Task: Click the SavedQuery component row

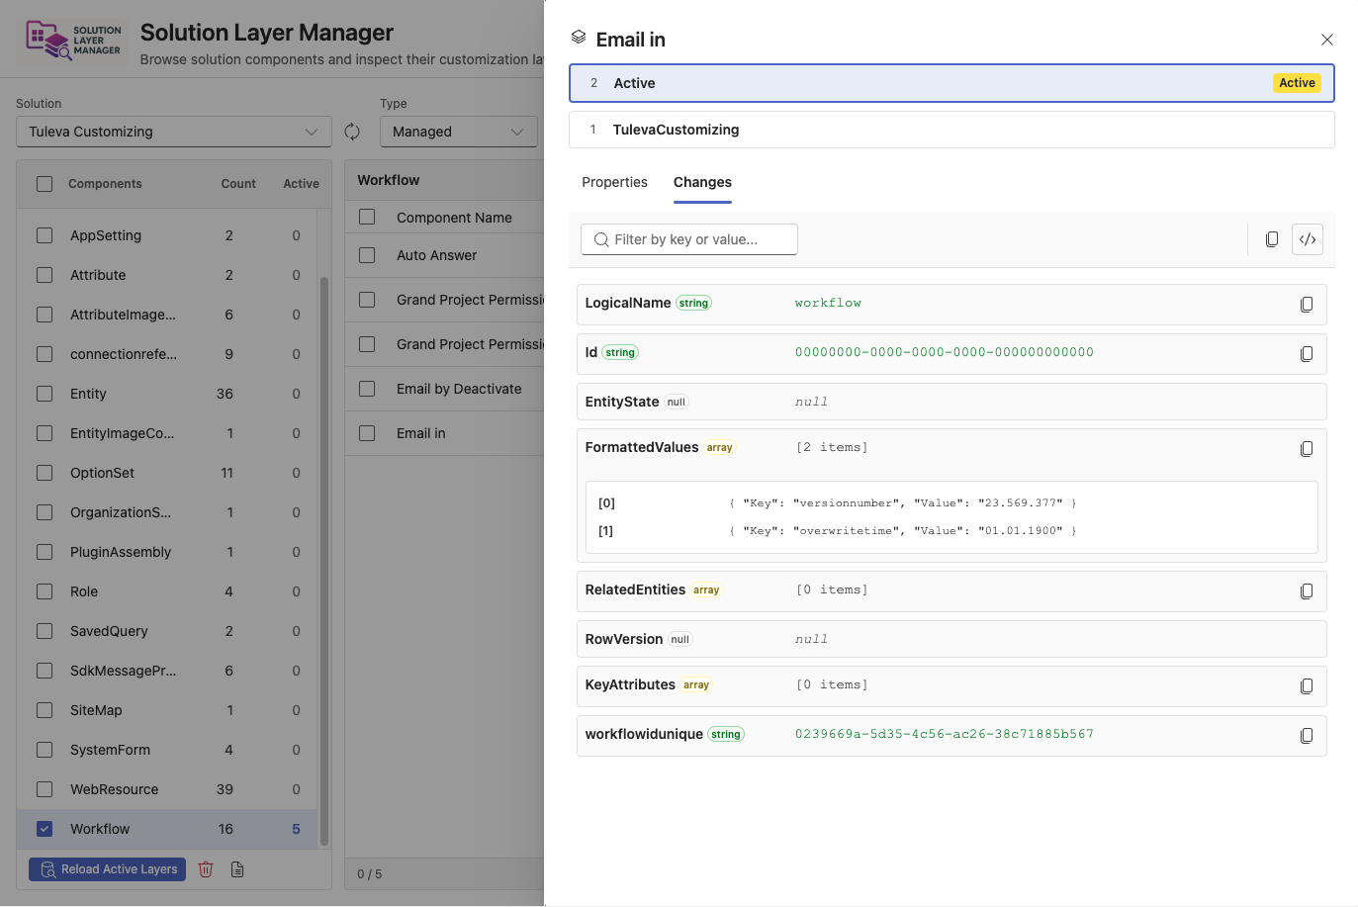Action: tap(167, 631)
